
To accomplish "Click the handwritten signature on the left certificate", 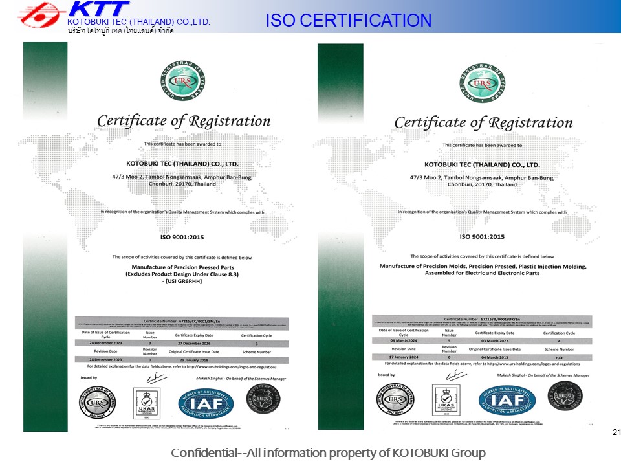I will click(157, 378).
